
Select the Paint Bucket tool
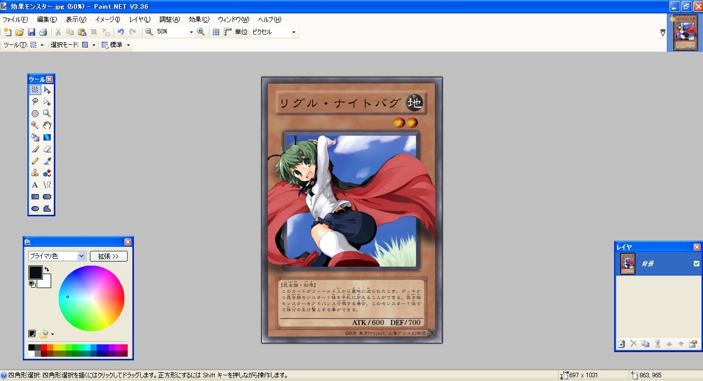tap(35, 137)
